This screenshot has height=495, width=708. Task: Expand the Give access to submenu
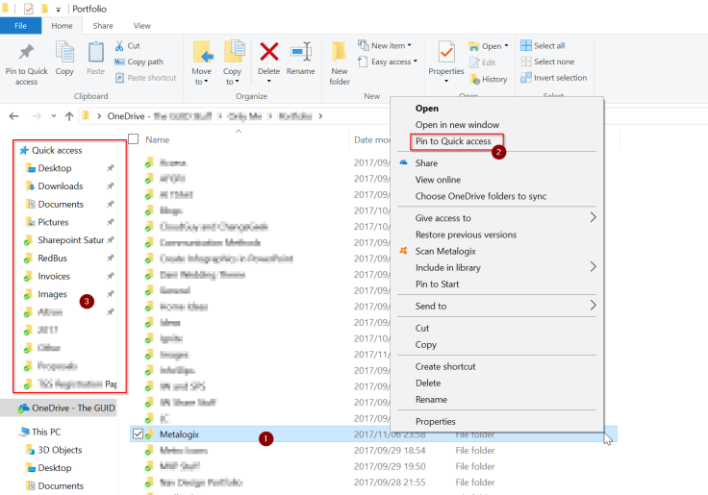[593, 218]
